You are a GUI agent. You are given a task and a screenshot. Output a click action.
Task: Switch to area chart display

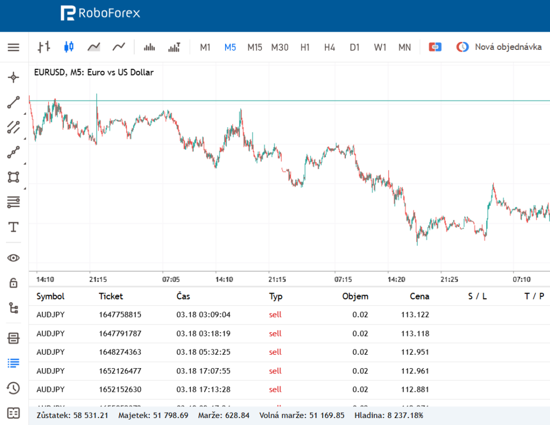point(94,47)
